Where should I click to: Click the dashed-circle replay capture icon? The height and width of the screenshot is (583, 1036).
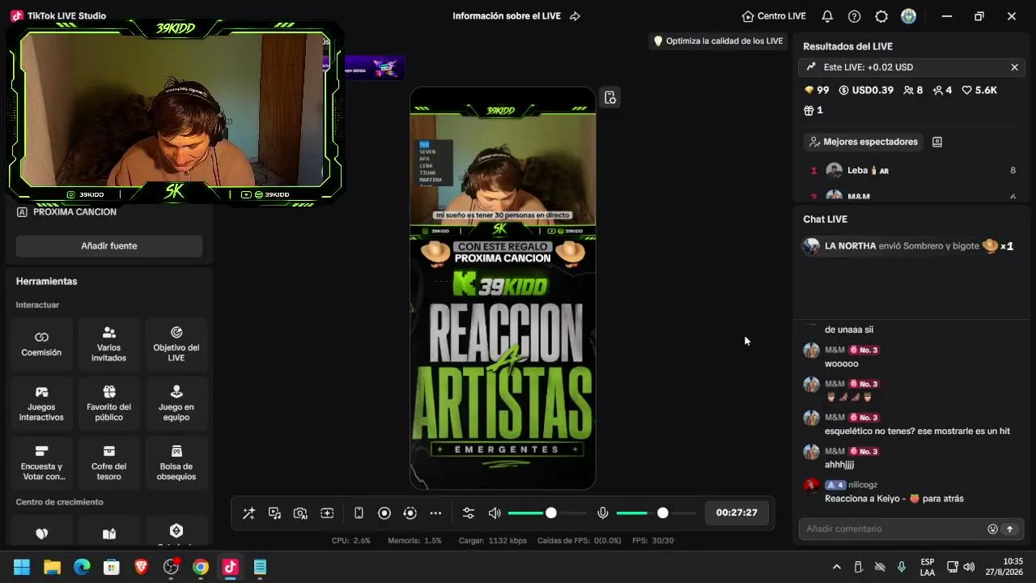click(410, 513)
